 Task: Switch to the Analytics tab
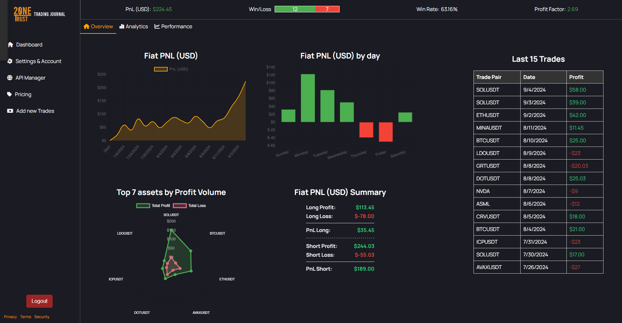(134, 26)
